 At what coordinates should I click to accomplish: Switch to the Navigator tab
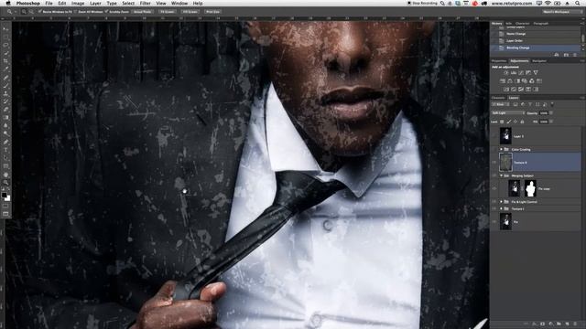pyautogui.click(x=539, y=61)
